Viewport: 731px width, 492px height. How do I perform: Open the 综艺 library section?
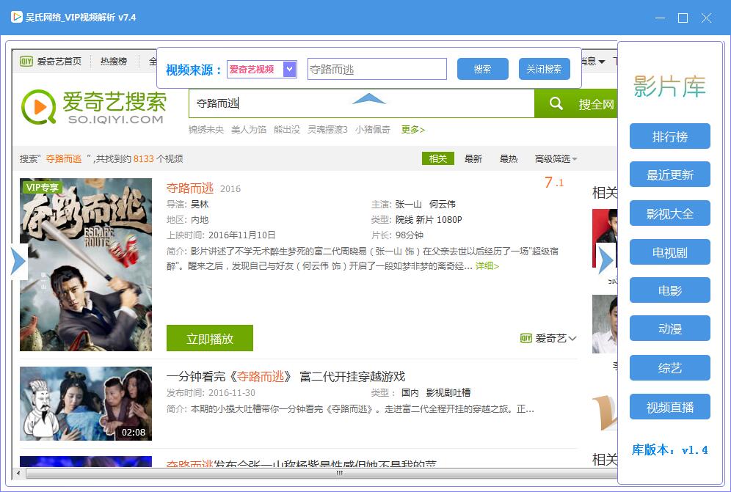tap(670, 368)
